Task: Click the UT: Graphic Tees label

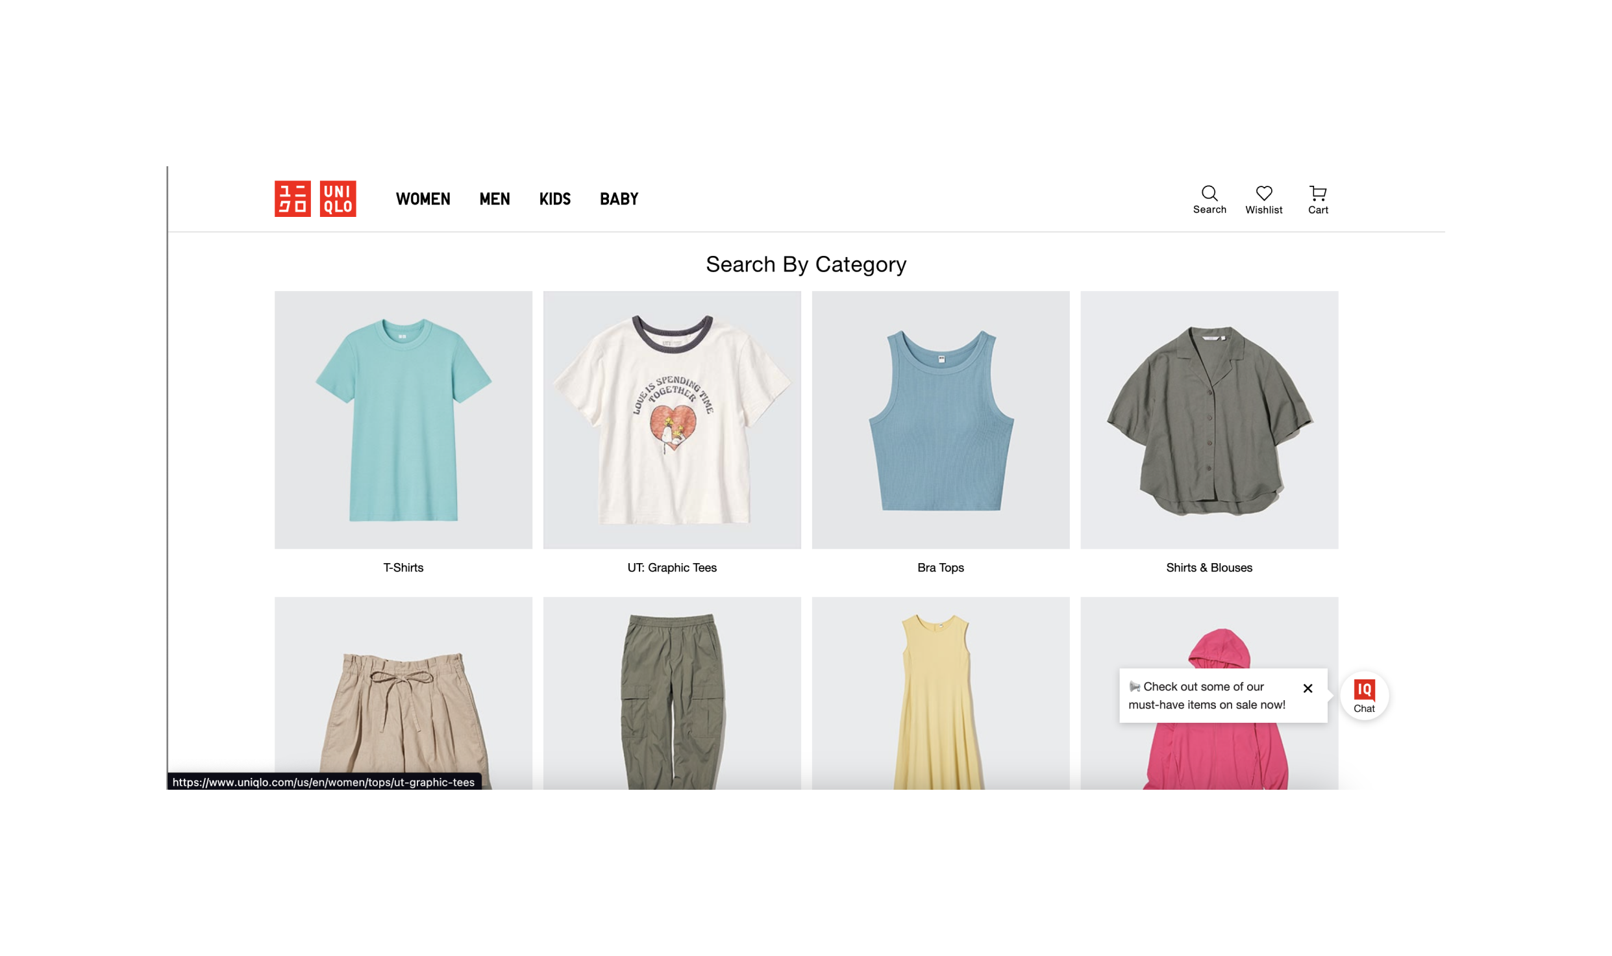Action: (x=672, y=568)
